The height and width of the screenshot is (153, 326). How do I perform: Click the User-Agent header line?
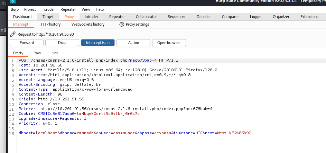click(x=118, y=70)
